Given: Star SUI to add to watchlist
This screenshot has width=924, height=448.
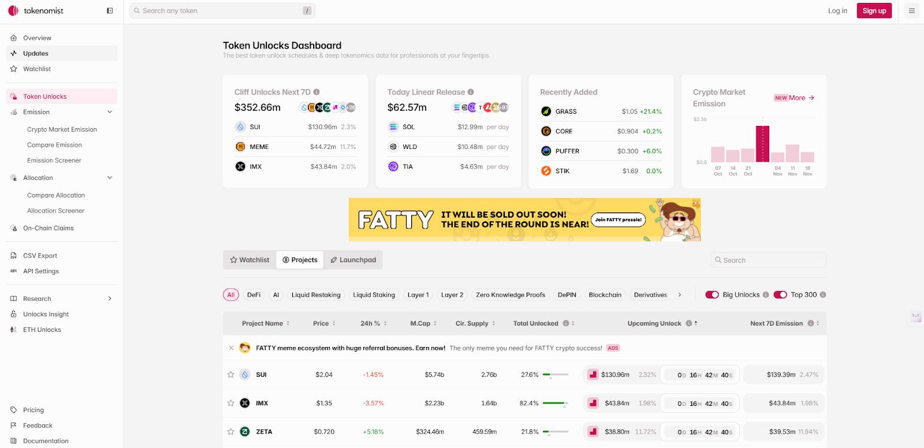Looking at the screenshot, I should (231, 375).
